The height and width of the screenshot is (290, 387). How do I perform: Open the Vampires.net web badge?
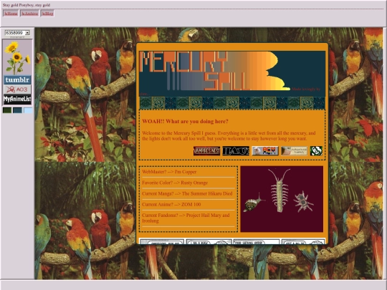206,151
